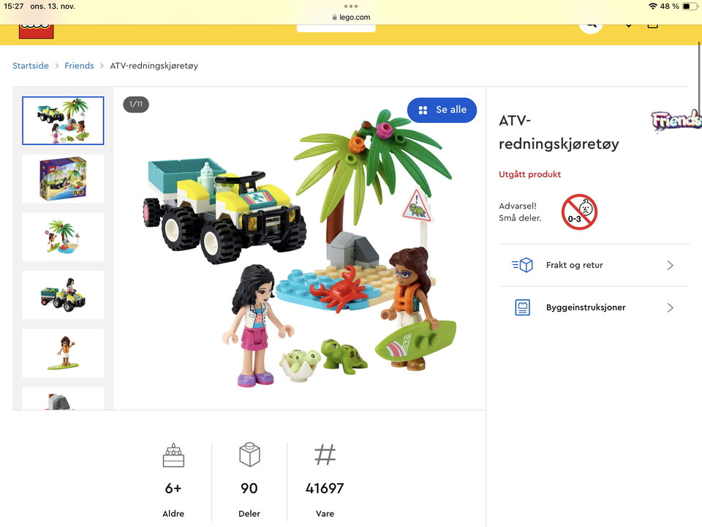Select the product box thumbnail
The width and height of the screenshot is (702, 527).
63,179
